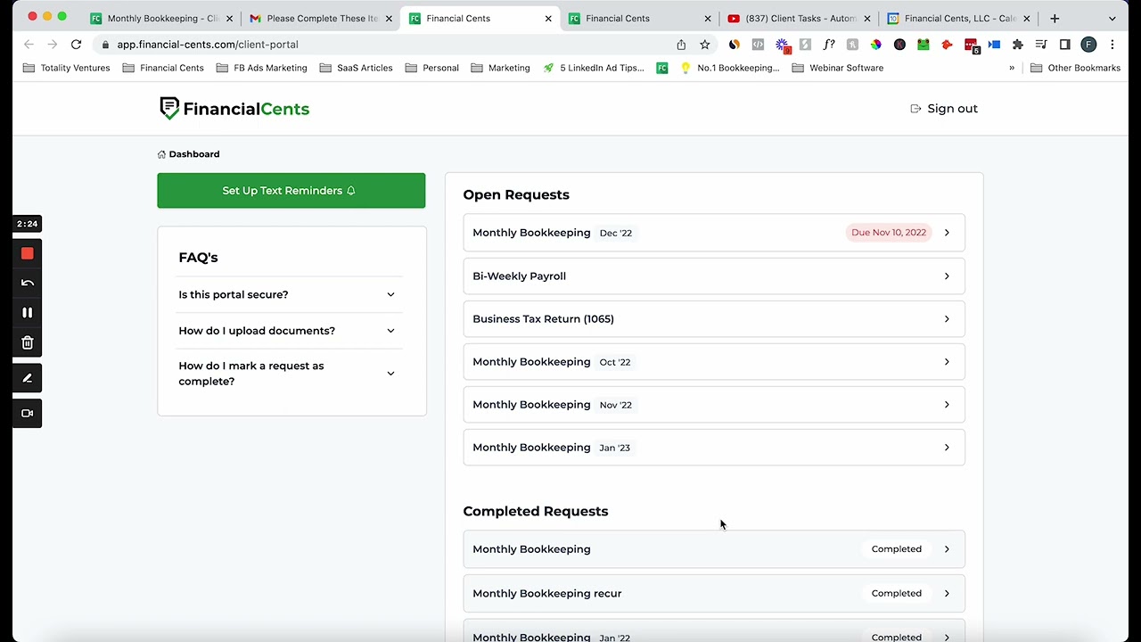Screen dimensions: 1141x642
Task: Open the No.1 Bookkeeping bookmark
Action: tap(729, 68)
